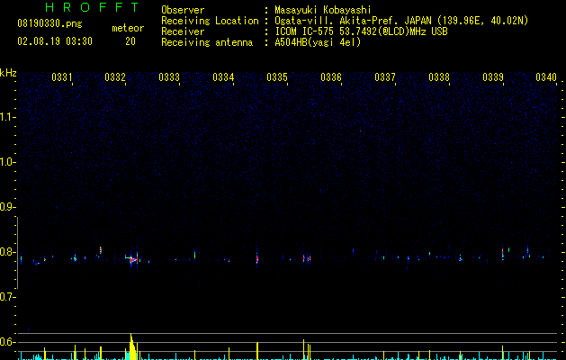Click the kHz axis unit label
Image resolution: width=566 pixels, height=360 pixels.
tap(8, 73)
